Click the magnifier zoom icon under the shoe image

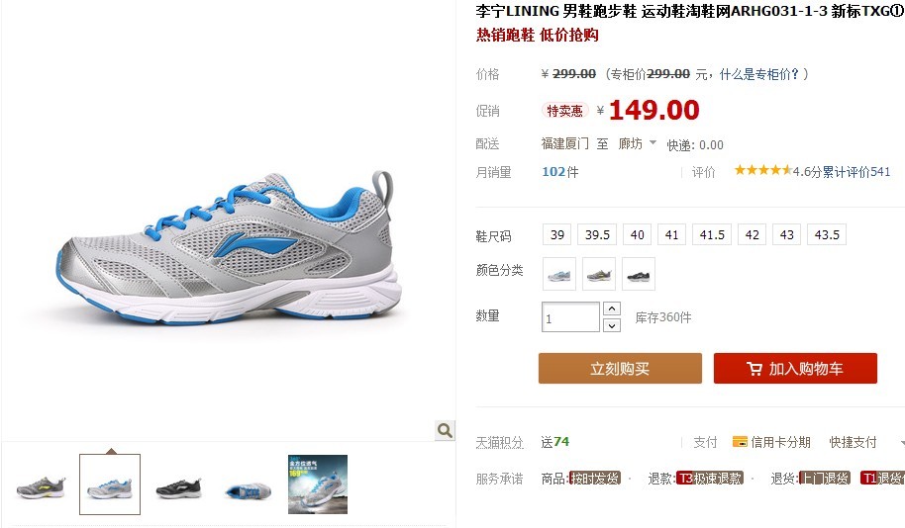(x=445, y=430)
